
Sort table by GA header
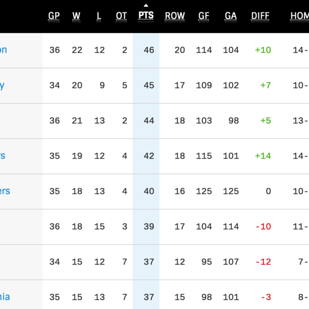coord(231,16)
